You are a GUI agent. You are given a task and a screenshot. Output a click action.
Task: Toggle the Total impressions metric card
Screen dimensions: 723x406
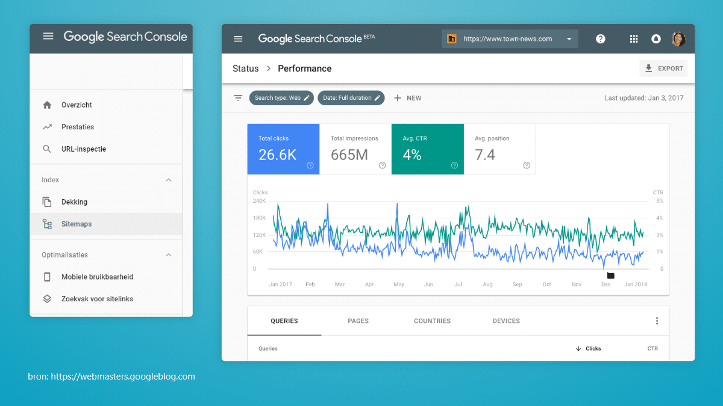pyautogui.click(x=355, y=149)
